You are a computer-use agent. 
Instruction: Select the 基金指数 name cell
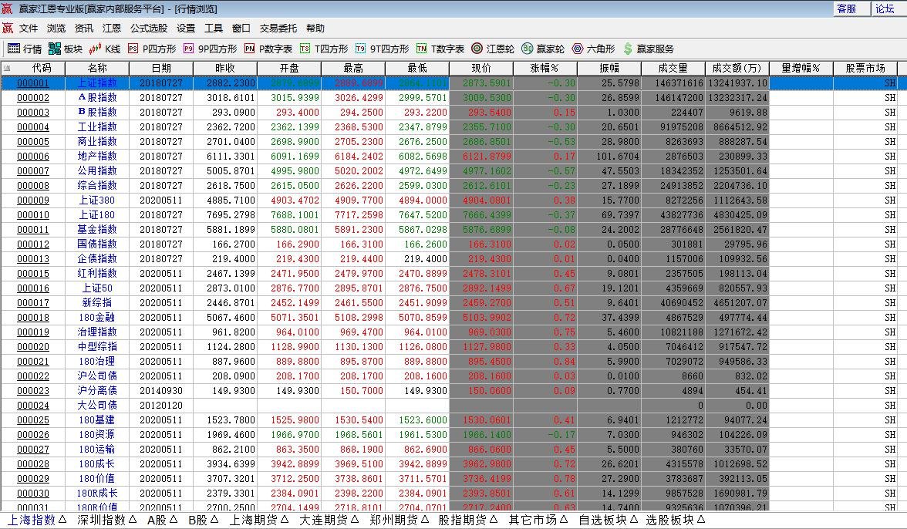[x=97, y=230]
